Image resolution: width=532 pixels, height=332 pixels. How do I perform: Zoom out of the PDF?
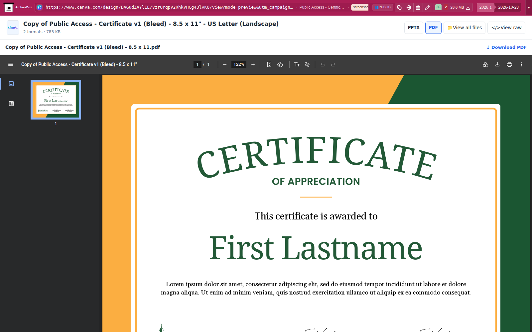(225, 64)
